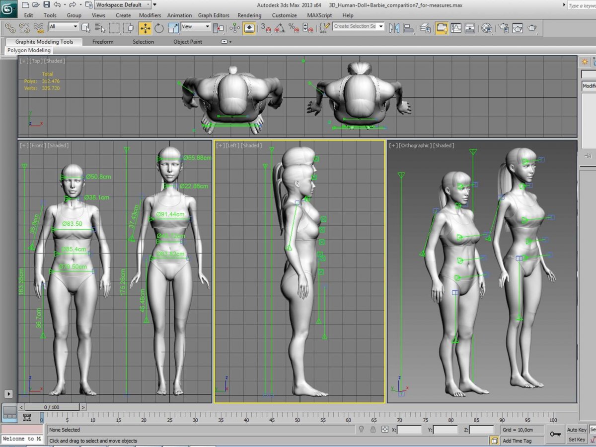The width and height of the screenshot is (596, 447).
Task: Expand the selection filter 'All' dropdown
Action: [64, 26]
